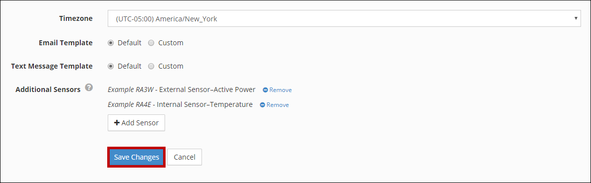Choose Default for Text Message Template
Viewport: 591px width, 183px height.
pyautogui.click(x=111, y=66)
